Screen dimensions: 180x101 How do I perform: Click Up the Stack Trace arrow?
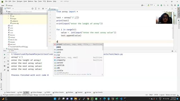[x=8, y=55]
